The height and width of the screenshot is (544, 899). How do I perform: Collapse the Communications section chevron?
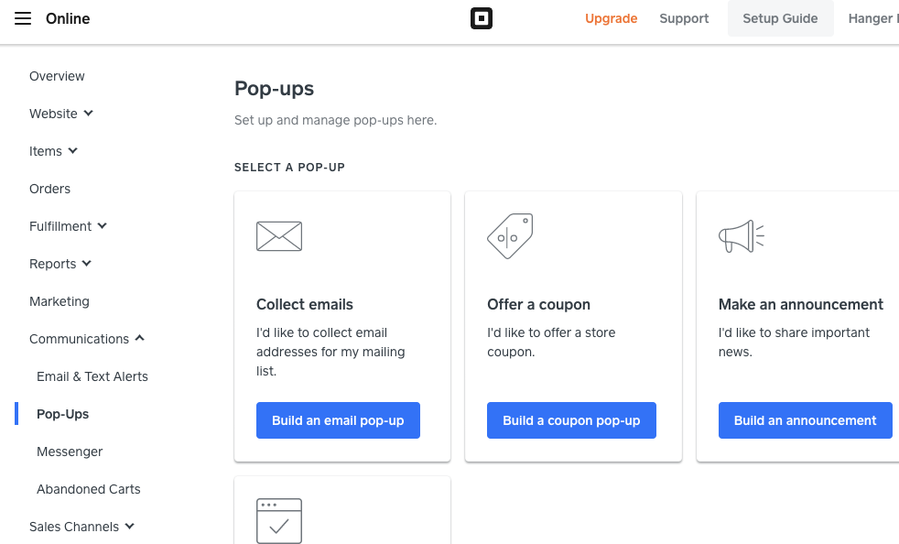(140, 339)
